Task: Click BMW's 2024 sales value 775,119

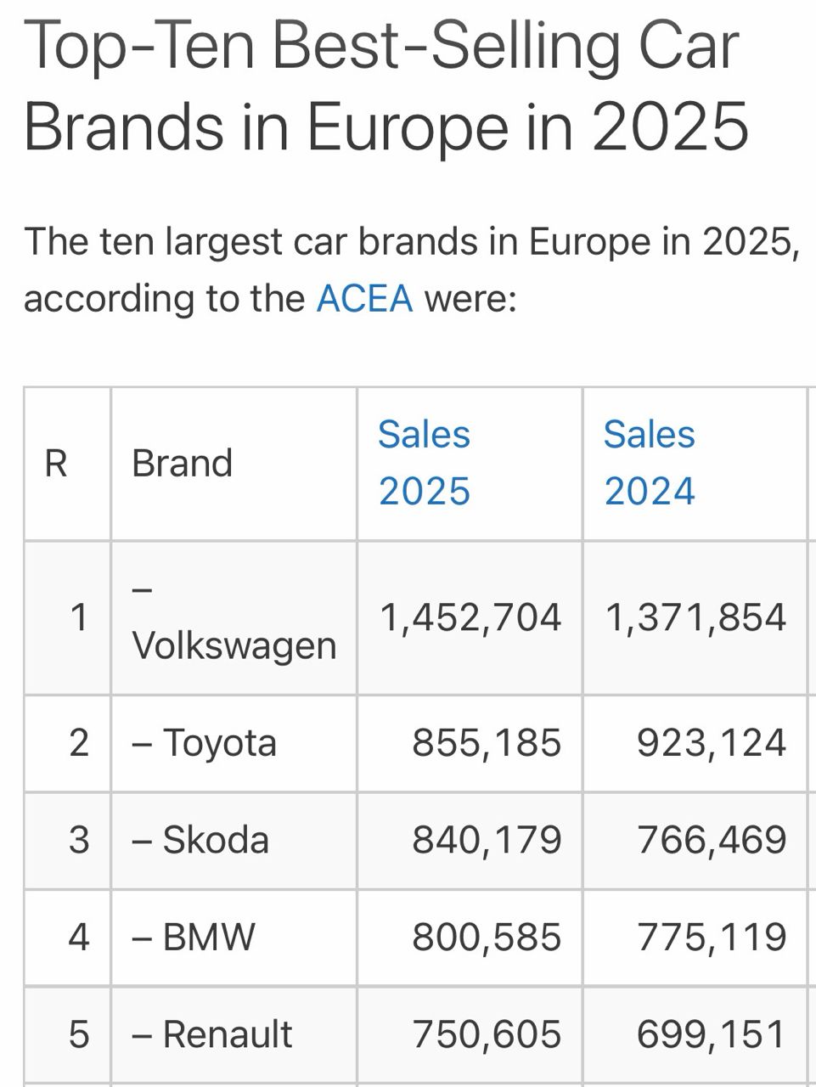Action: [x=712, y=937]
